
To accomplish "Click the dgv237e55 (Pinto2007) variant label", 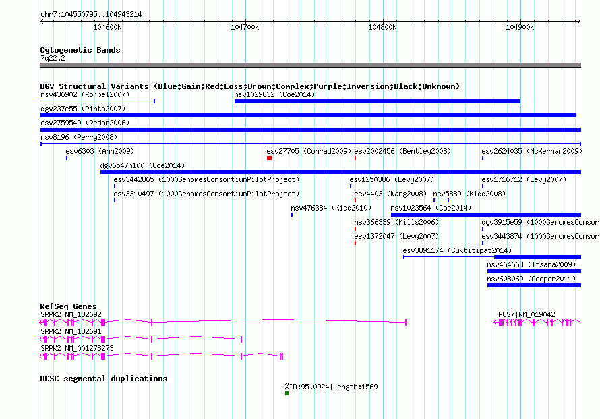I will click(x=83, y=109).
